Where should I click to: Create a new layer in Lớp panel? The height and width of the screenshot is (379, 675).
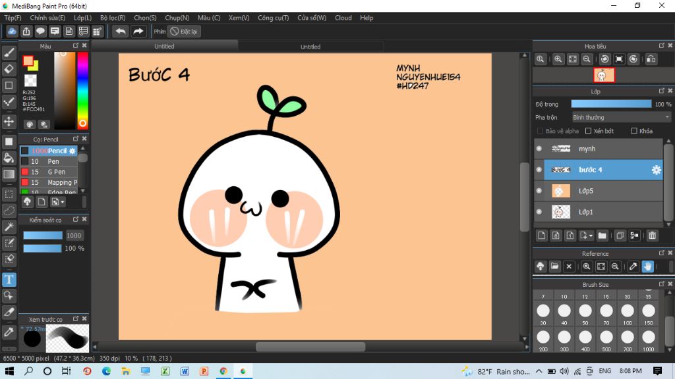pos(542,236)
